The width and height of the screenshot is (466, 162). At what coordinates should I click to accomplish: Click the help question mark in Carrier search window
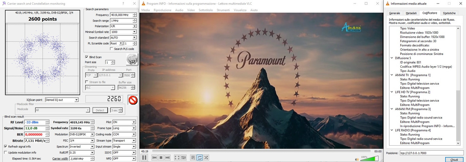click(123, 3)
